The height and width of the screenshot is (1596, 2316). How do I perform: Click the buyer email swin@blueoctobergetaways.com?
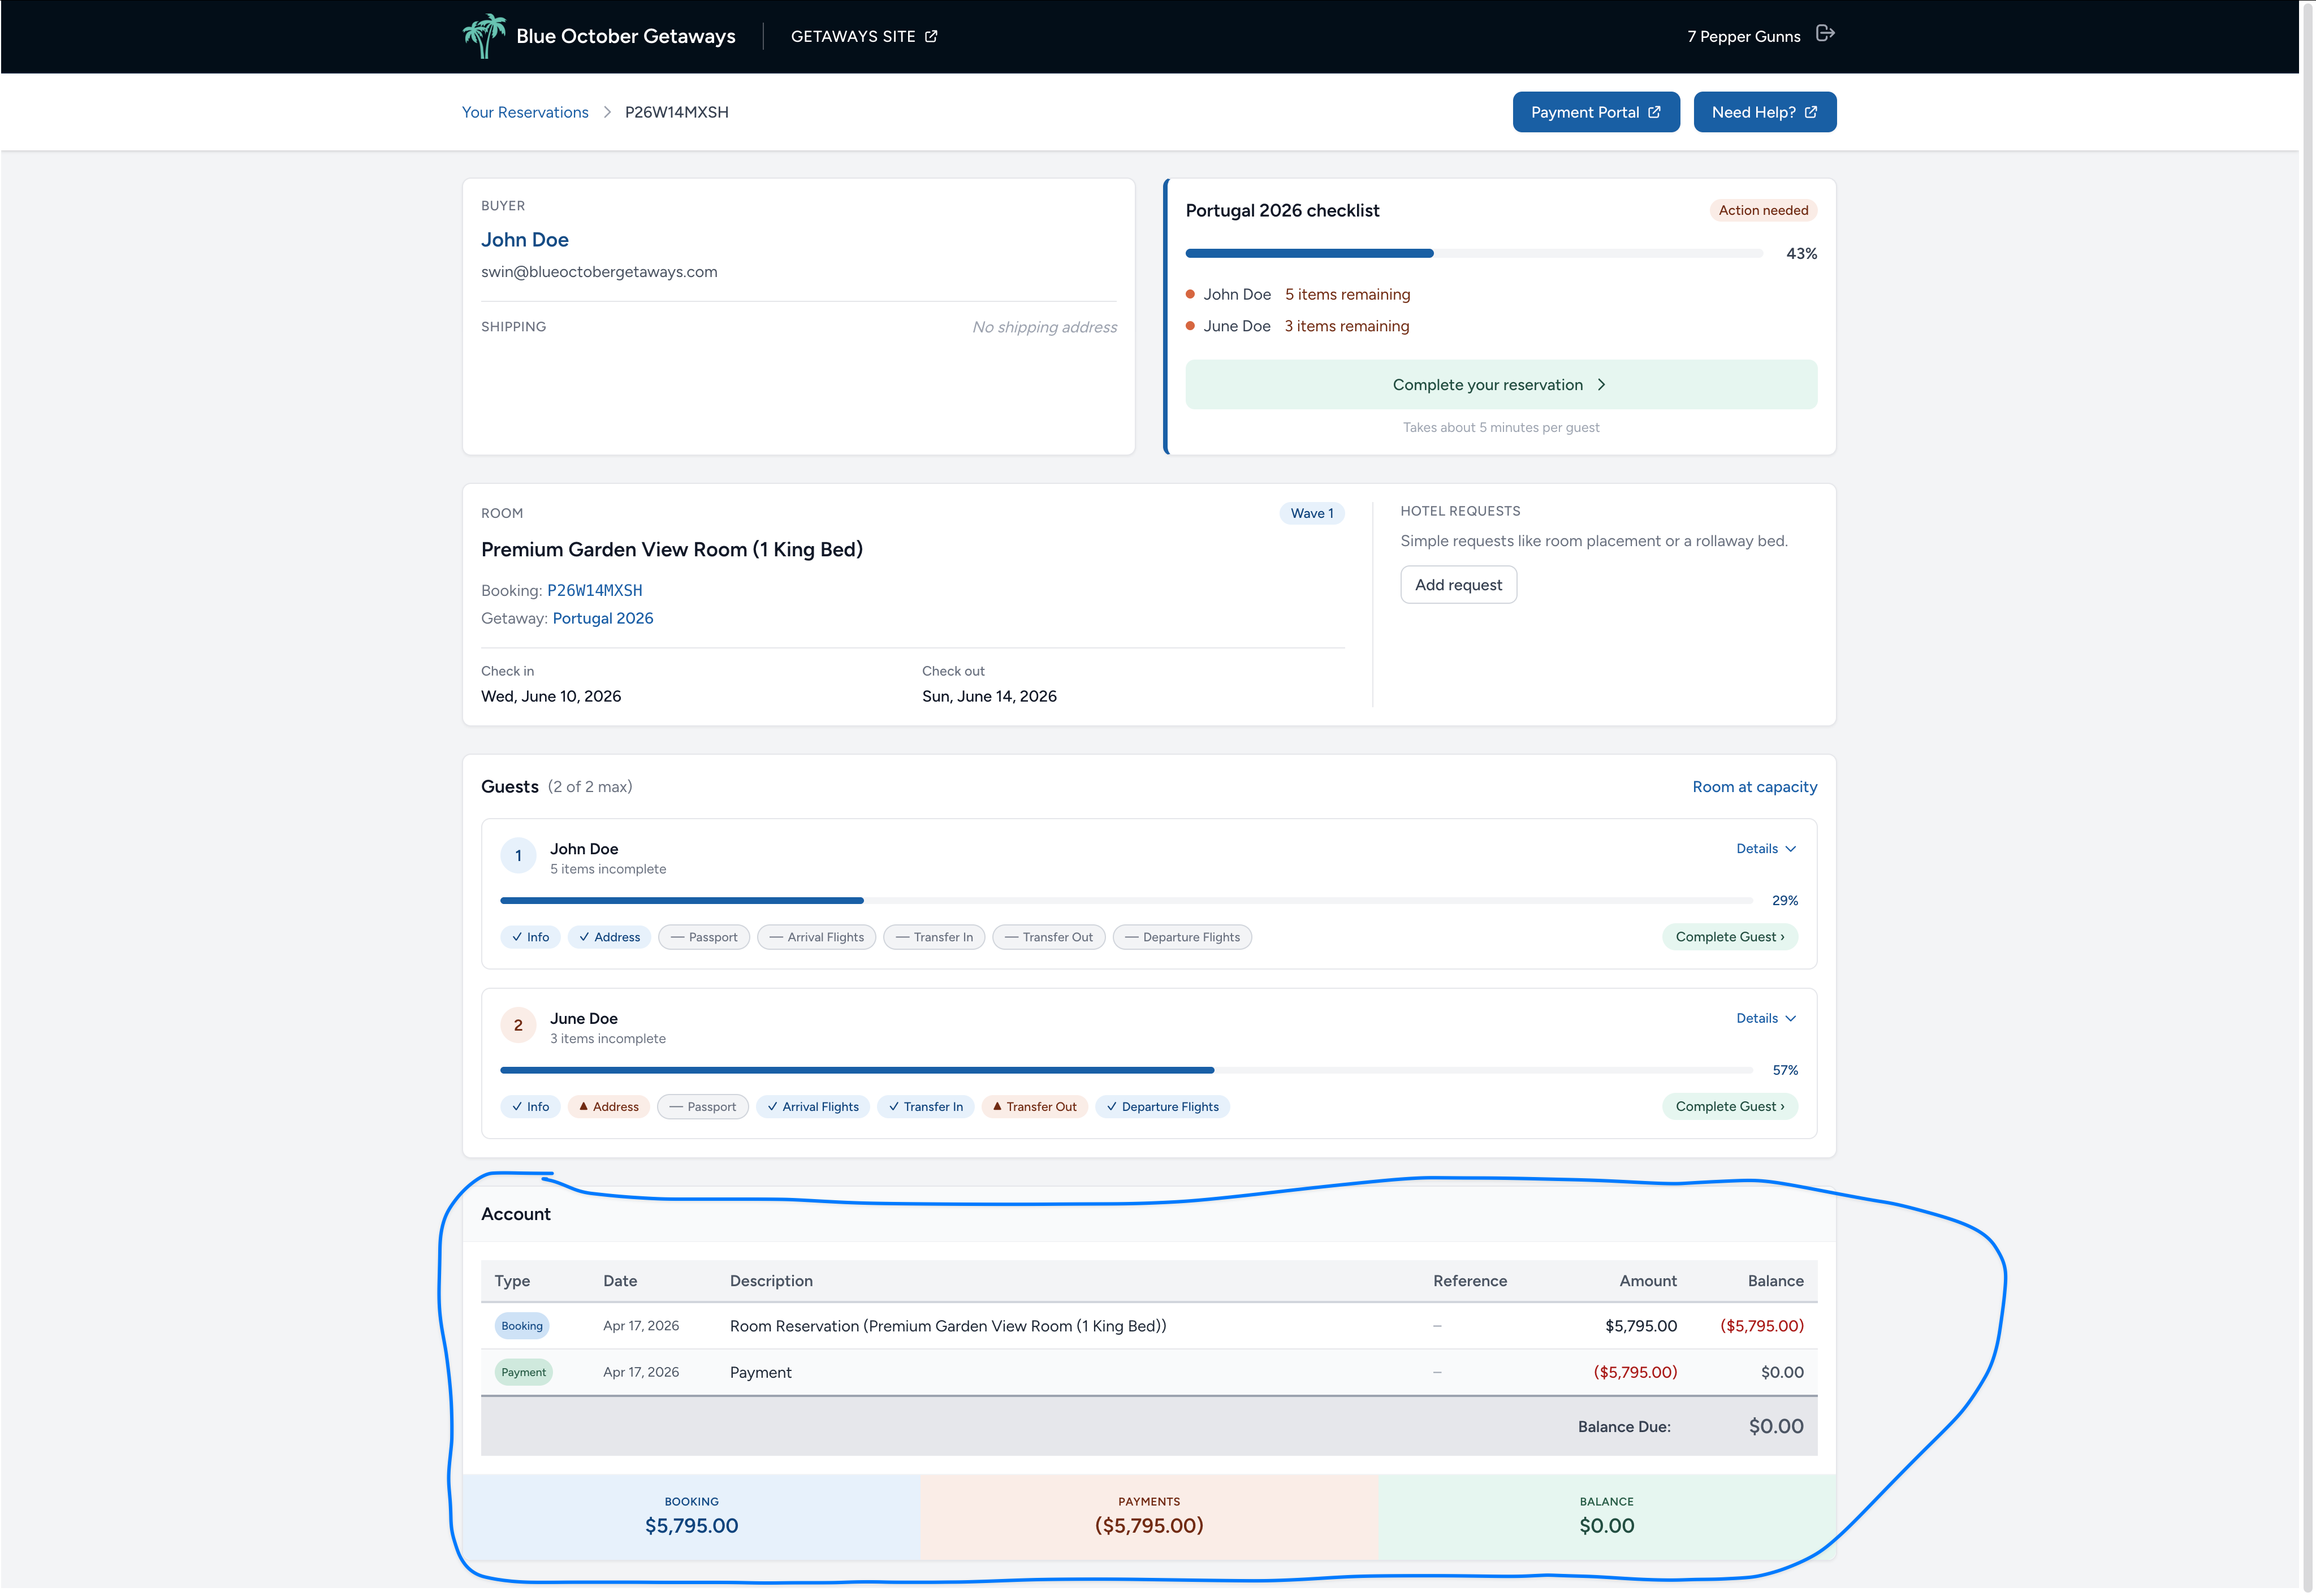[x=599, y=272]
